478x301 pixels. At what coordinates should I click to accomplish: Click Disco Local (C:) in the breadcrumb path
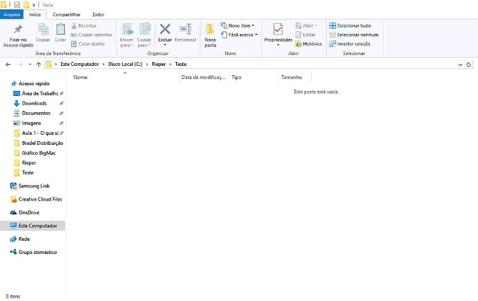[125, 64]
